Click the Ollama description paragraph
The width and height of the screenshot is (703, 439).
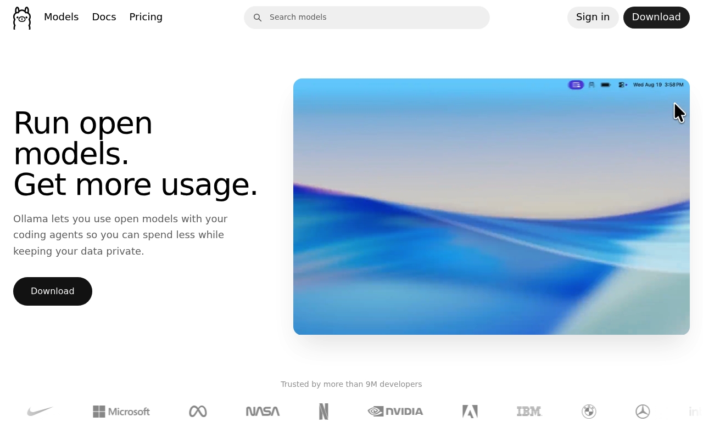120,235
